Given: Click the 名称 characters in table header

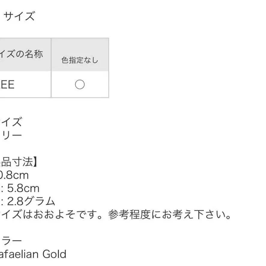Looking at the screenshot, I should (34, 55).
